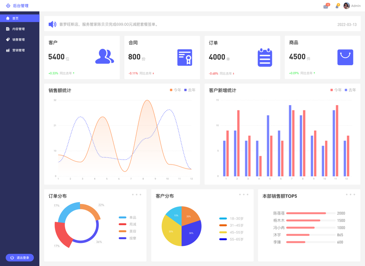Click the 客户 users icon
Screen dimensions: 365x266
coord(105,56)
